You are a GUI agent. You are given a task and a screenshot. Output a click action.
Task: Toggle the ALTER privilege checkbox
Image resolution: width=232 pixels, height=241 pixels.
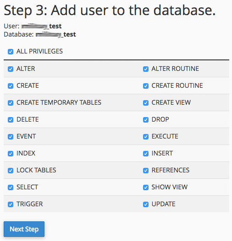click(11, 69)
